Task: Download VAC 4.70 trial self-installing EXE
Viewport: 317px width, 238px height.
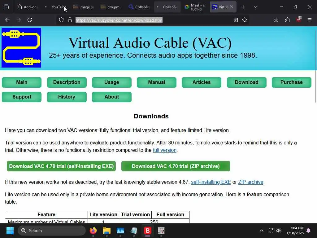Action: click(61, 166)
